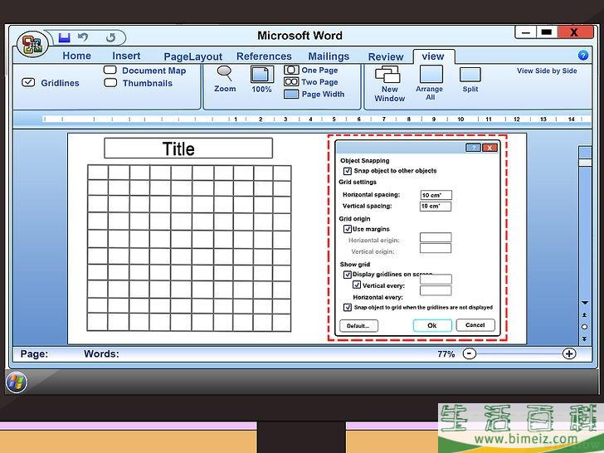Switch to the Insert tab
This screenshot has height=453, width=604.
[x=126, y=56]
